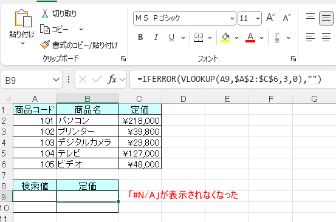Image resolution: width=336 pixels, height=222 pixels.
Task: Select column B header
Action: coord(87,99)
